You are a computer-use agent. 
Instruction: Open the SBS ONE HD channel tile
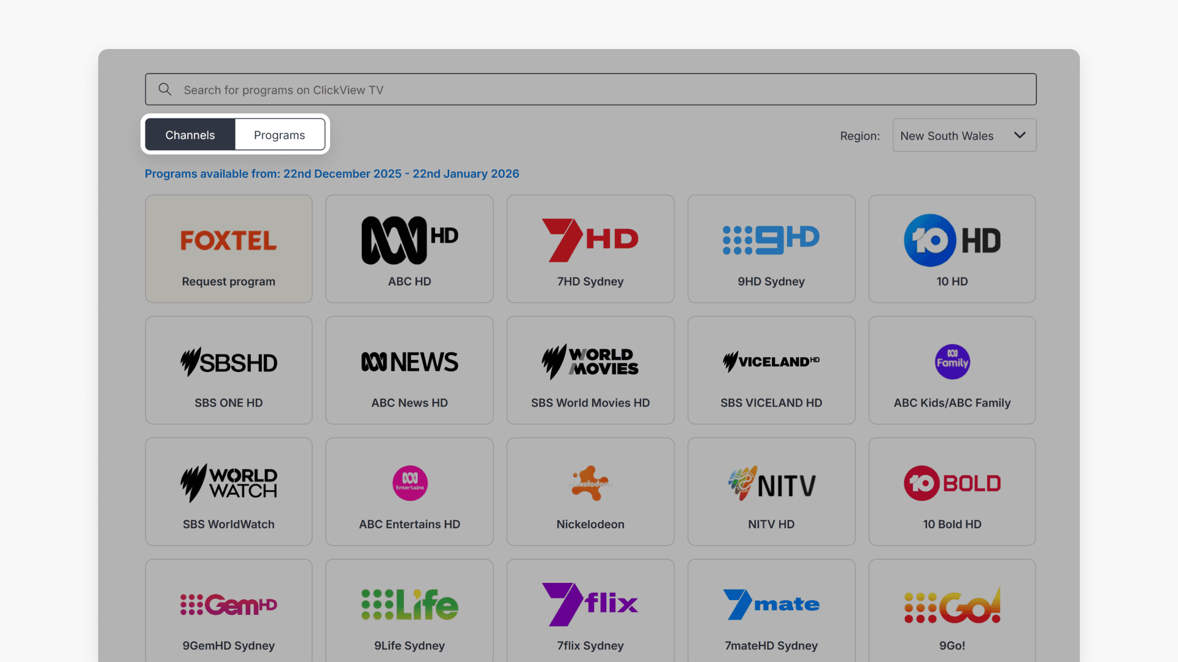228,370
